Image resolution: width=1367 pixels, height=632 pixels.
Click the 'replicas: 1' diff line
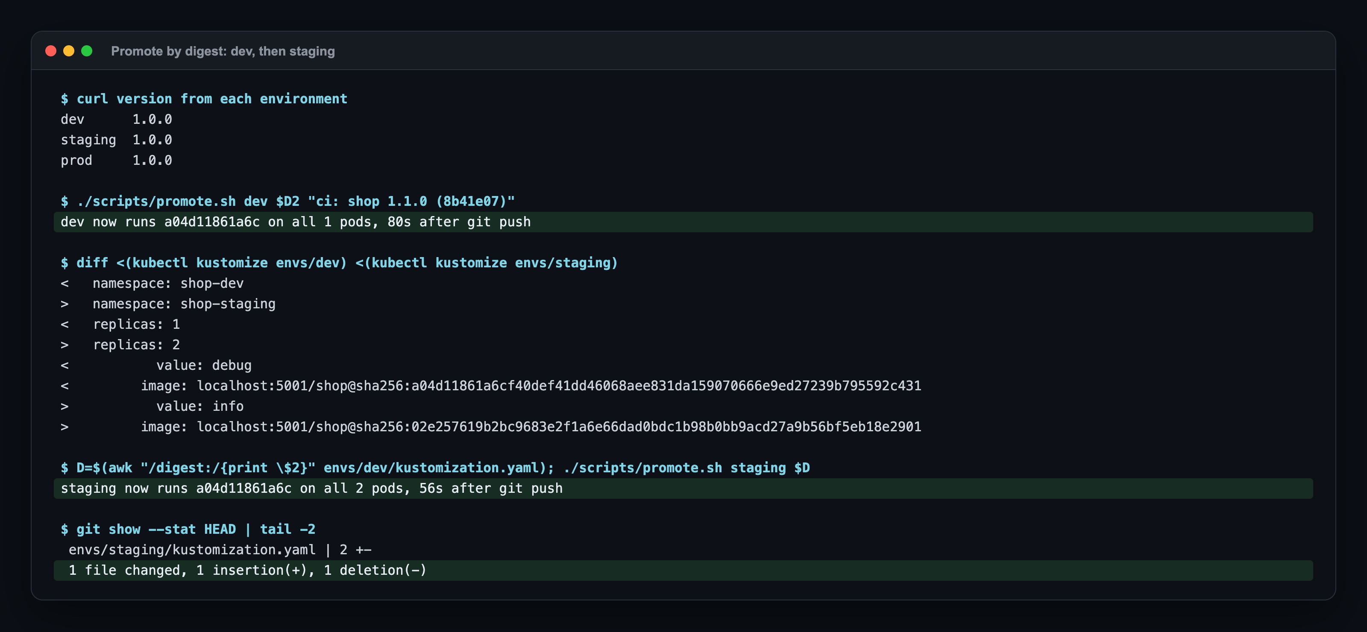[x=120, y=324]
